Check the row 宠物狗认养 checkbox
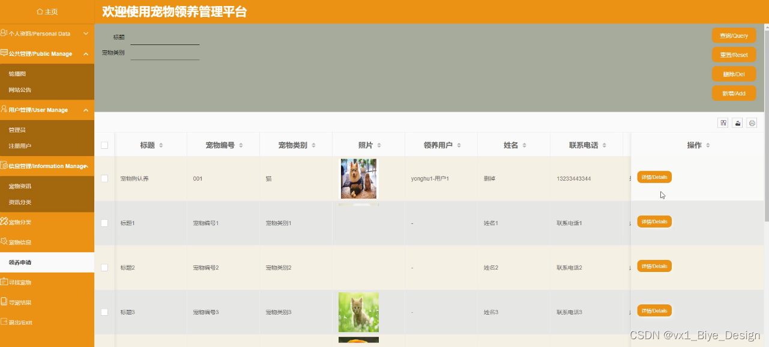Screen dimensions: 769x347 click(x=104, y=178)
